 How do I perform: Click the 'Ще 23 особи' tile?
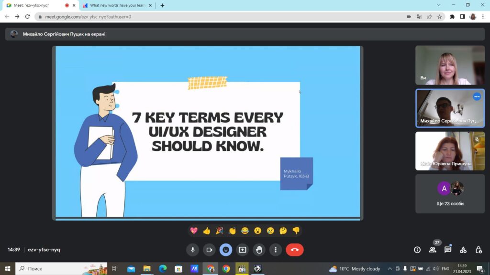[450, 193]
